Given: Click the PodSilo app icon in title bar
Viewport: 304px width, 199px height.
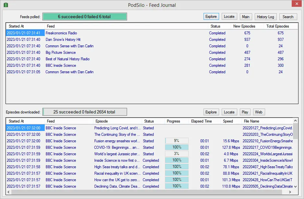Looking at the screenshot, I should pyautogui.click(x=6, y=5).
